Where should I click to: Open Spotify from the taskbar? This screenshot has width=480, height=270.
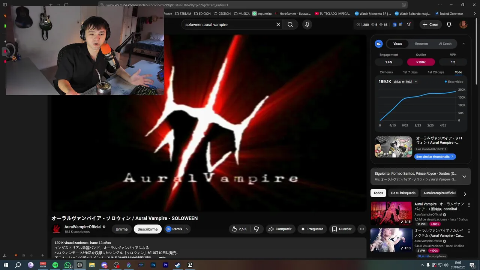55,265
